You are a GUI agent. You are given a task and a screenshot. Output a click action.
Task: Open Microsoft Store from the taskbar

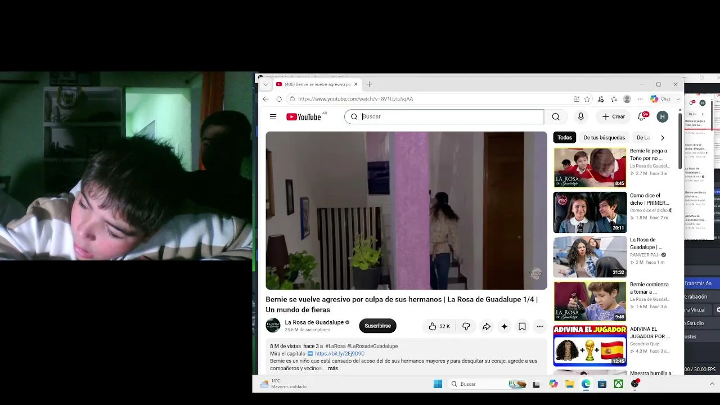tap(602, 384)
